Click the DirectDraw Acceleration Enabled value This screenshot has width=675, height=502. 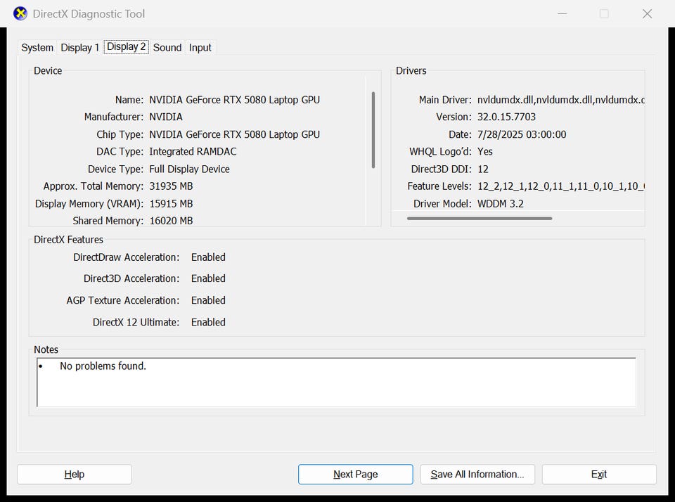point(208,257)
